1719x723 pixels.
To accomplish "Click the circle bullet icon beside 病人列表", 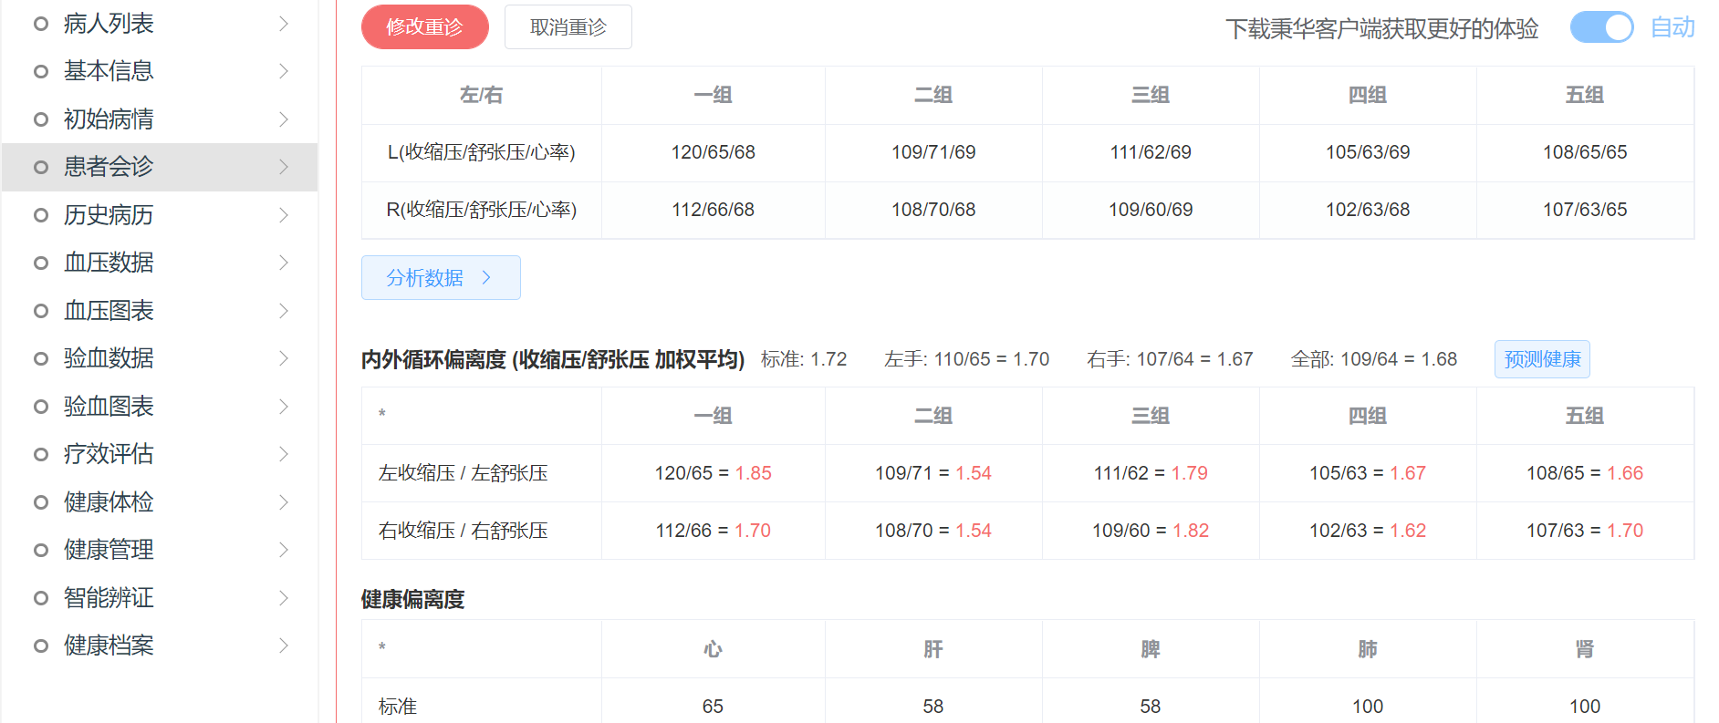I will [x=41, y=24].
